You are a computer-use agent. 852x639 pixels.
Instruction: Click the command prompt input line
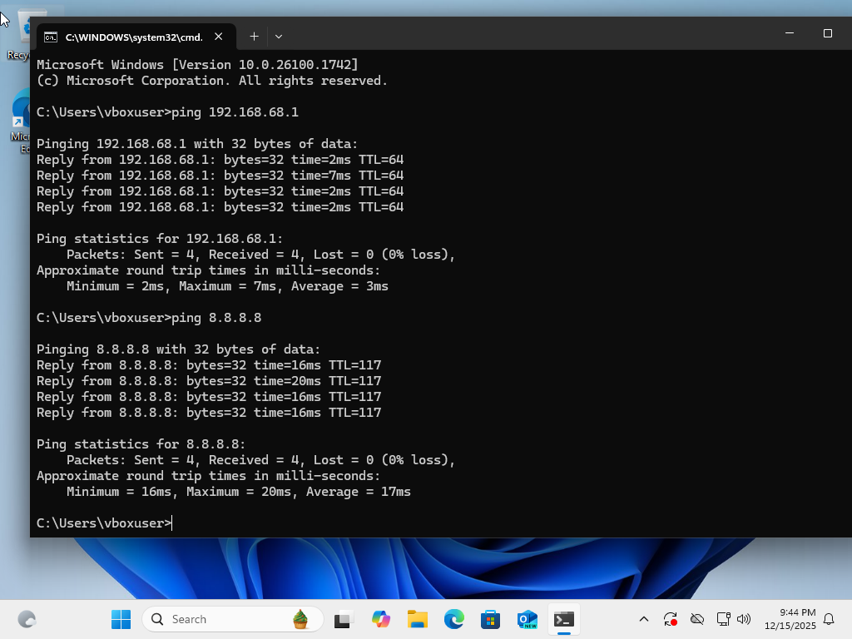click(171, 523)
